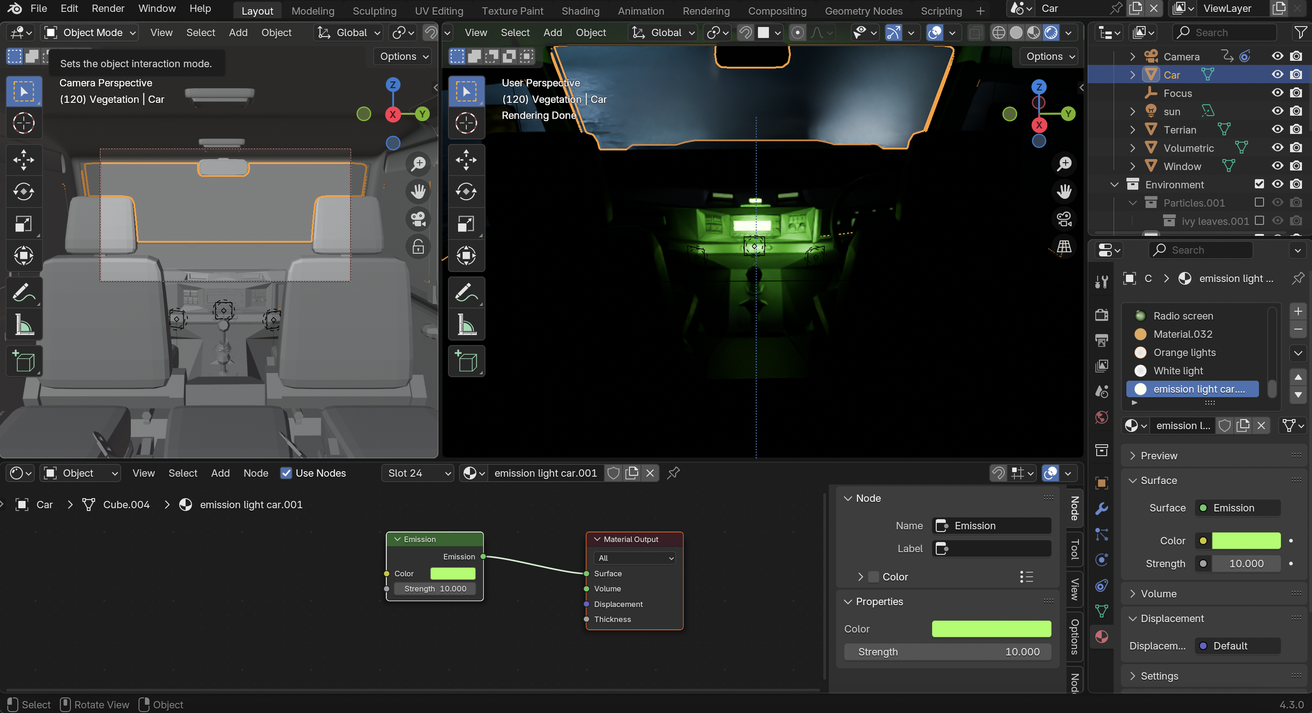This screenshot has height=713, width=1312.
Task: Select the Annotate tool in left viewport
Action: pyautogui.click(x=24, y=292)
